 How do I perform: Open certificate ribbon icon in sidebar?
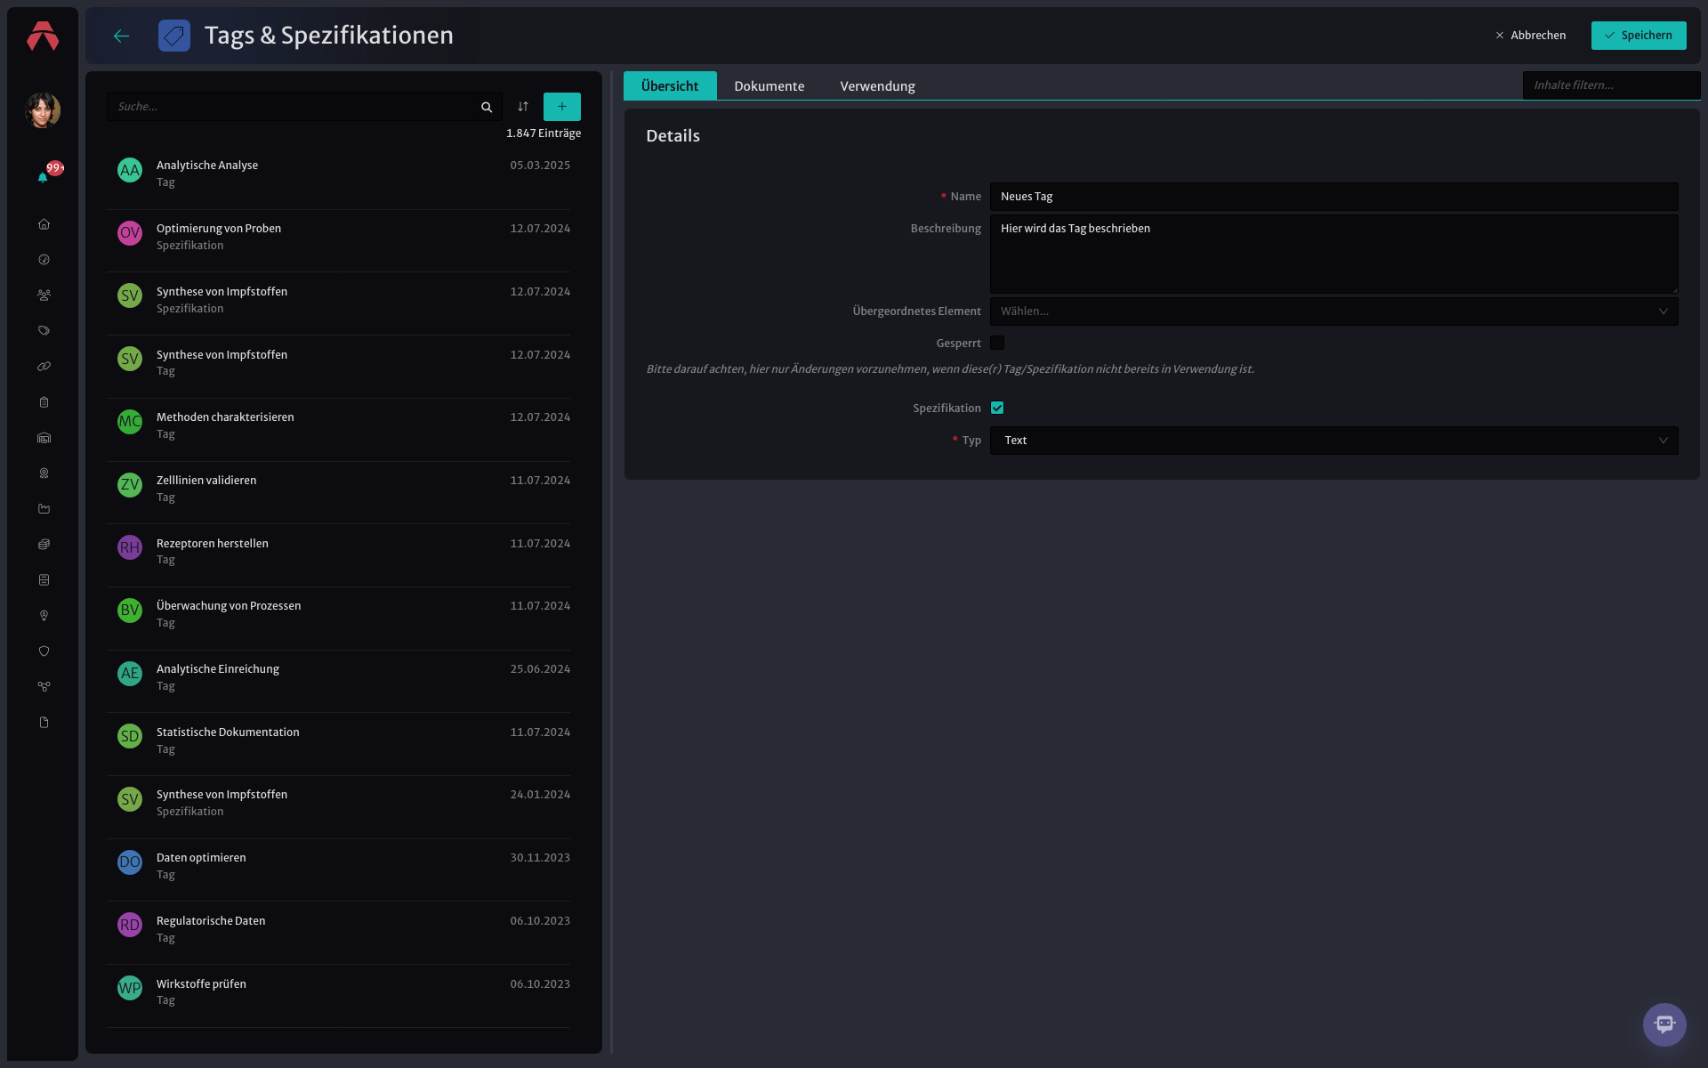pos(44,473)
